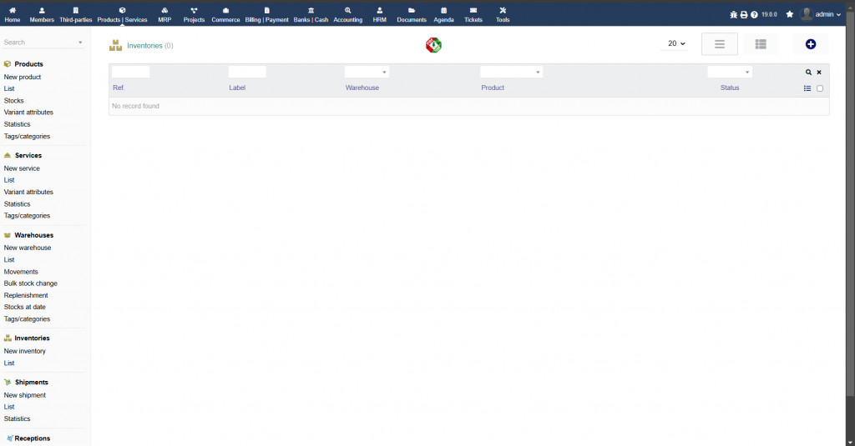
Task: Click New shipment link
Action: [x=24, y=395]
